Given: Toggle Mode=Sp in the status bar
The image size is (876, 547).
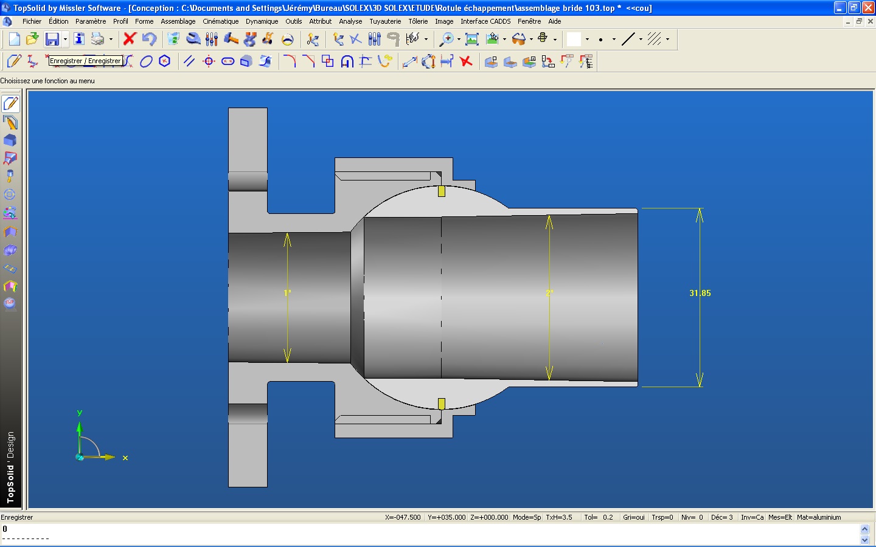Looking at the screenshot, I should coord(526,517).
